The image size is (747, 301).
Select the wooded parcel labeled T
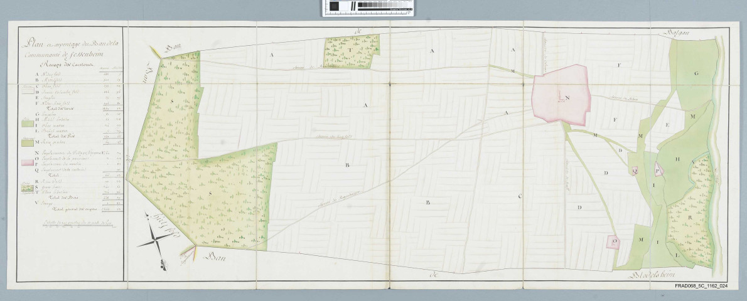[x=348, y=50]
